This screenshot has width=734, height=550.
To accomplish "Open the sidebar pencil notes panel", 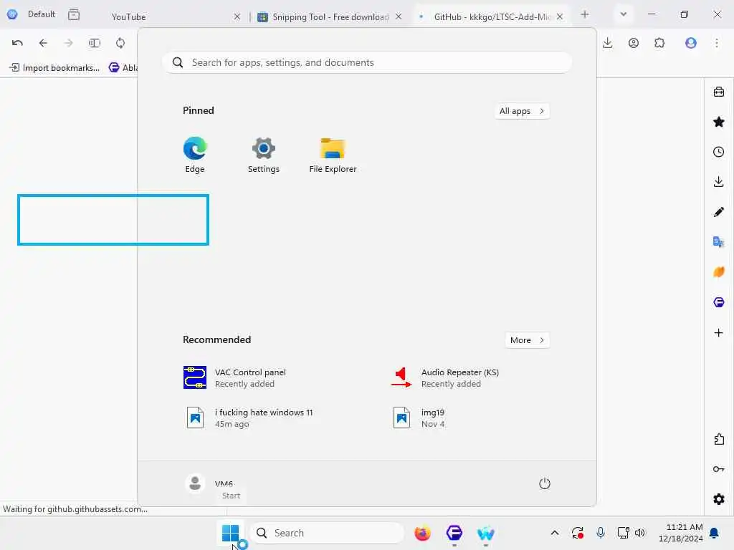I will coord(718,212).
